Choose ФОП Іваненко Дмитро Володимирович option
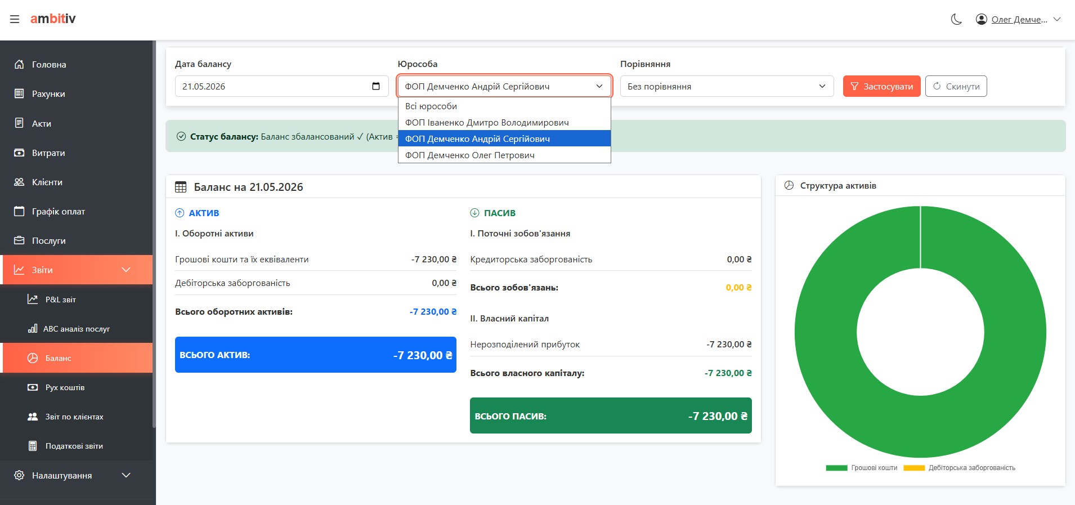The height and width of the screenshot is (505, 1075). coord(504,122)
